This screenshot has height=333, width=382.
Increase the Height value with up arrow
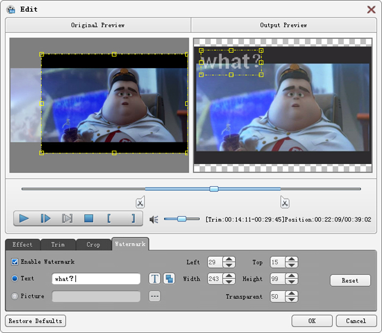coord(291,276)
